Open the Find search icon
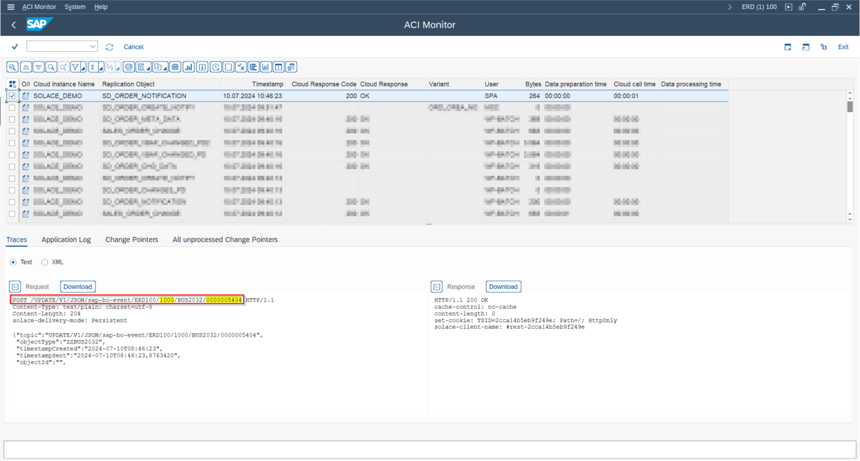 (x=50, y=67)
